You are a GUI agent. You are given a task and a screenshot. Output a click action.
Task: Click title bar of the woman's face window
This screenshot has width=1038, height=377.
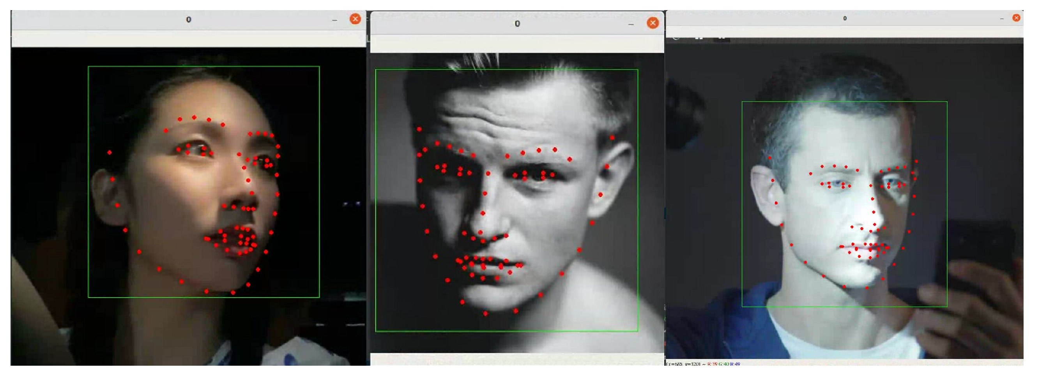tap(121, 20)
